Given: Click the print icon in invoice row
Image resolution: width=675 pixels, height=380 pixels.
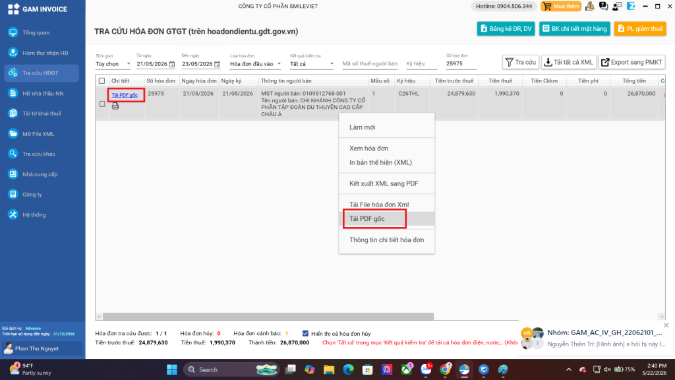Looking at the screenshot, I should (115, 106).
